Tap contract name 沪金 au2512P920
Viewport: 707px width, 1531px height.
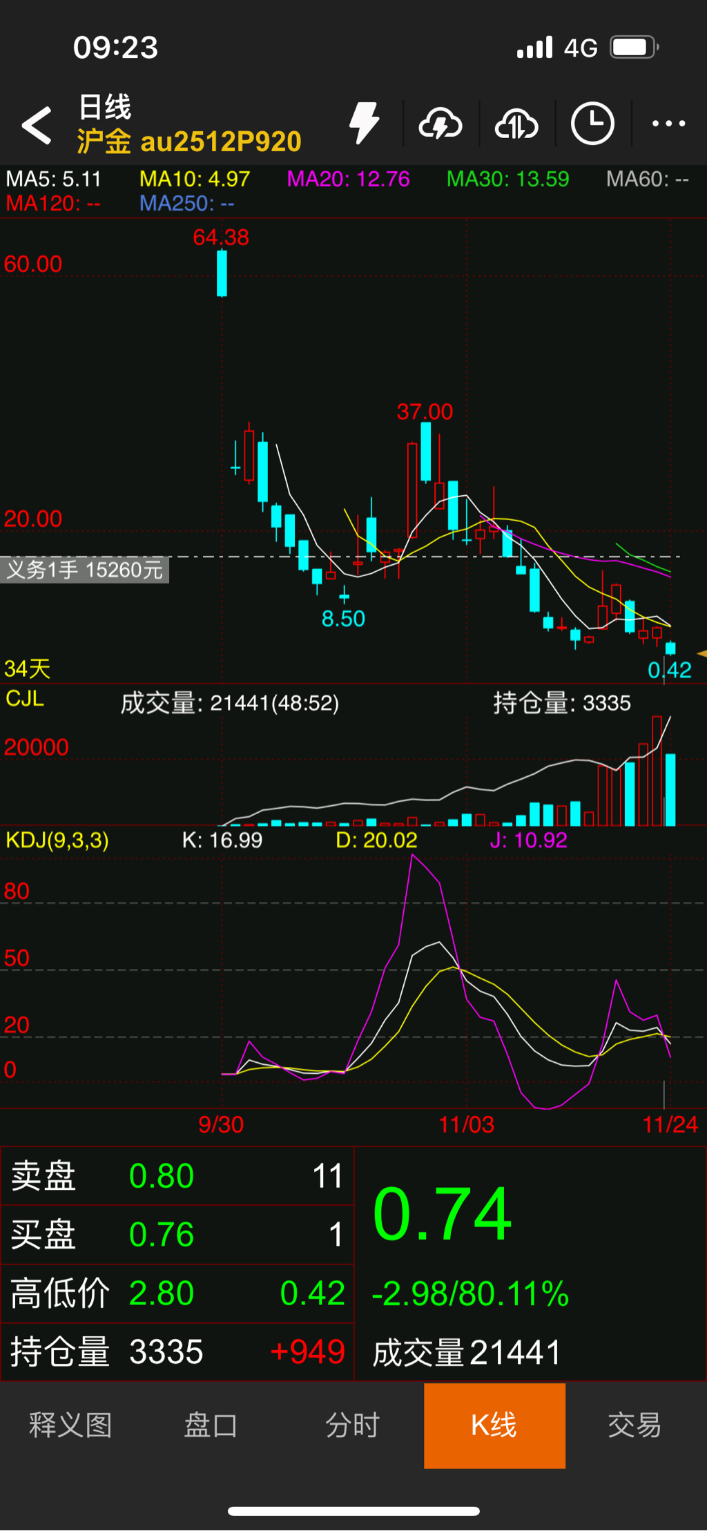tap(189, 142)
